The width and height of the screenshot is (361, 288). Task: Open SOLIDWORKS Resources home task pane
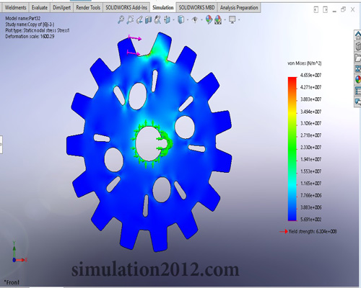(x=358, y=35)
